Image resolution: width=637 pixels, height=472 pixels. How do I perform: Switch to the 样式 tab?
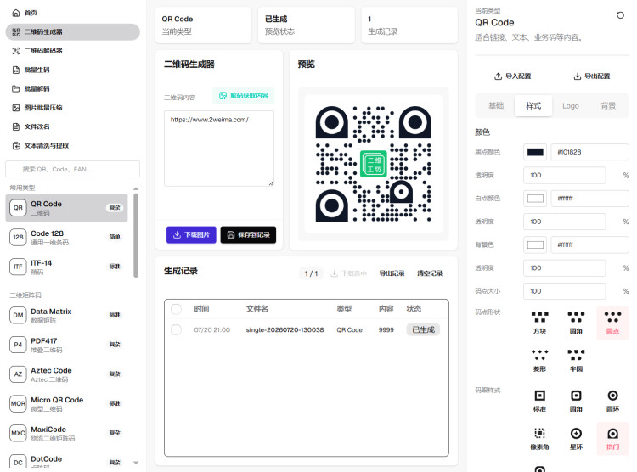[x=533, y=106]
